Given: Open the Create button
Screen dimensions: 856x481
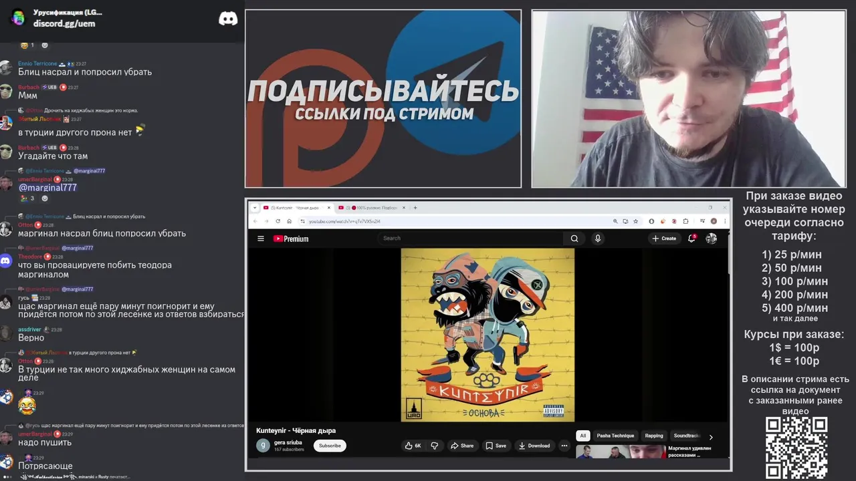Looking at the screenshot, I should (665, 238).
